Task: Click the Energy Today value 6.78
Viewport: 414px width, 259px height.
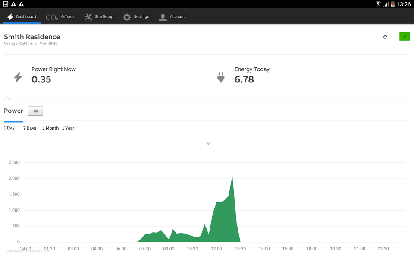Action: point(244,79)
